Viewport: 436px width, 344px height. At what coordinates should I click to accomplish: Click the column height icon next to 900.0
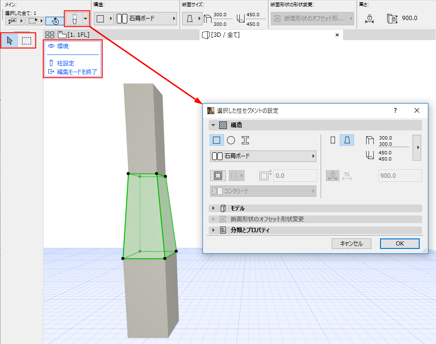pos(392,19)
